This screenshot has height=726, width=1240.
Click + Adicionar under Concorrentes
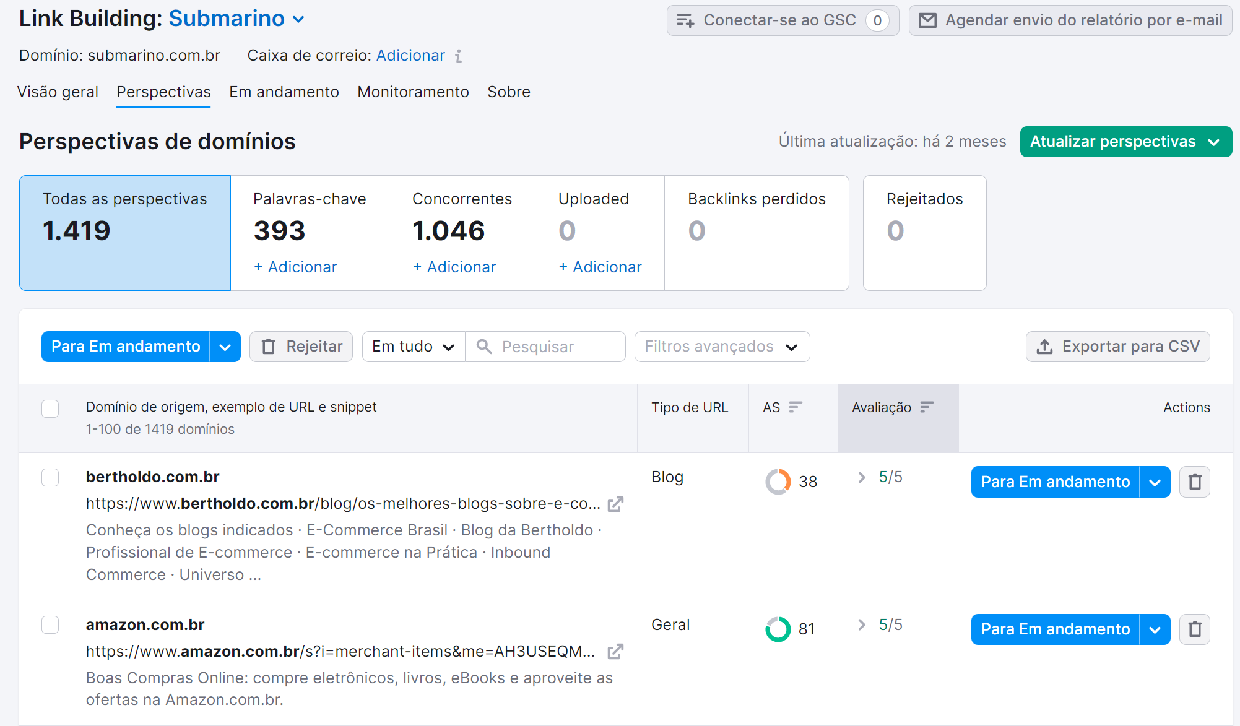point(454,267)
